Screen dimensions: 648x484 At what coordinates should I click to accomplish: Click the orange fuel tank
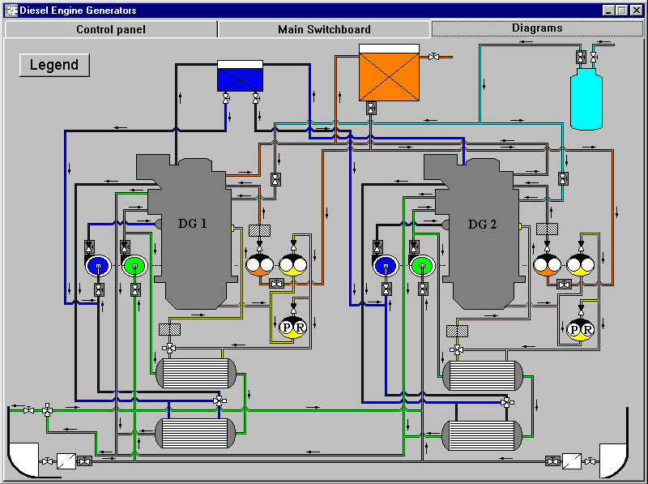(389, 73)
